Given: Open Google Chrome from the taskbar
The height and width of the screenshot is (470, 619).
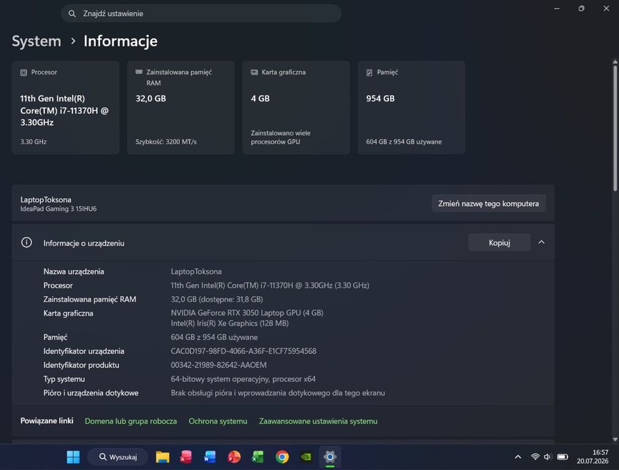Looking at the screenshot, I should click(x=282, y=457).
